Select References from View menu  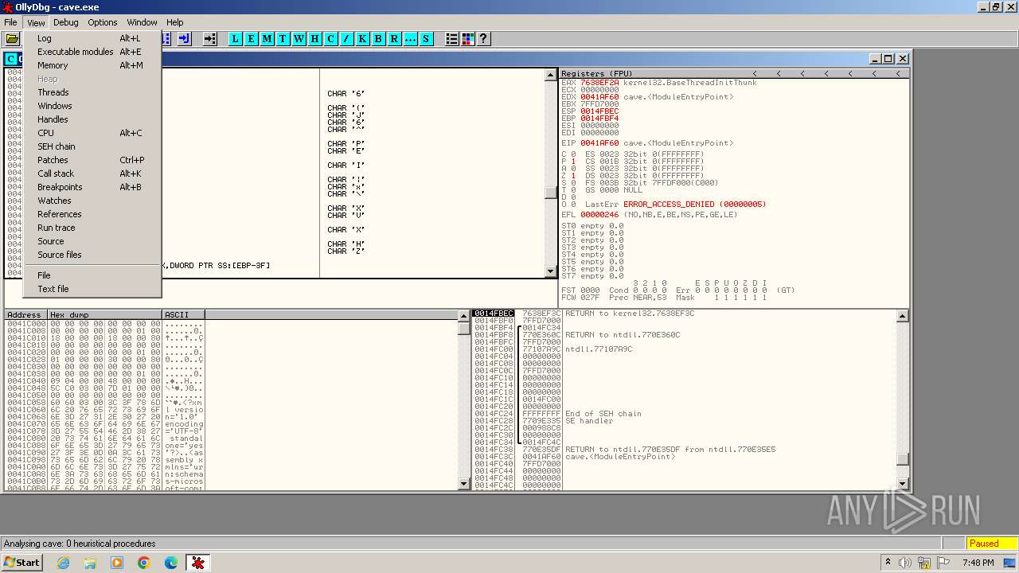tap(92, 214)
